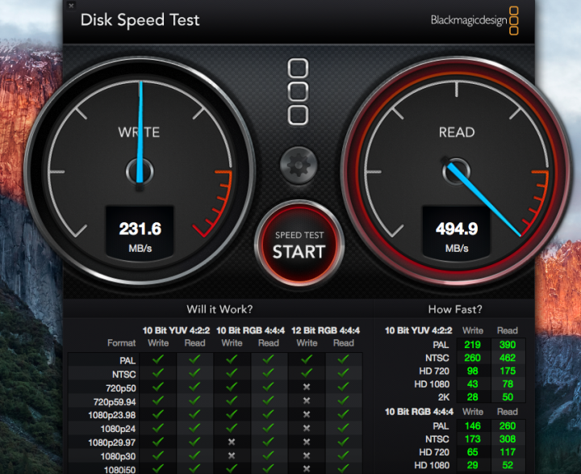Click RGB HD 720 write value 65

point(472,452)
